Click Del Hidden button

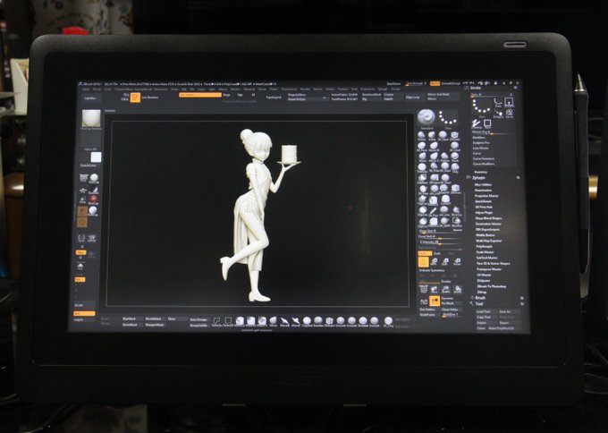(427, 310)
